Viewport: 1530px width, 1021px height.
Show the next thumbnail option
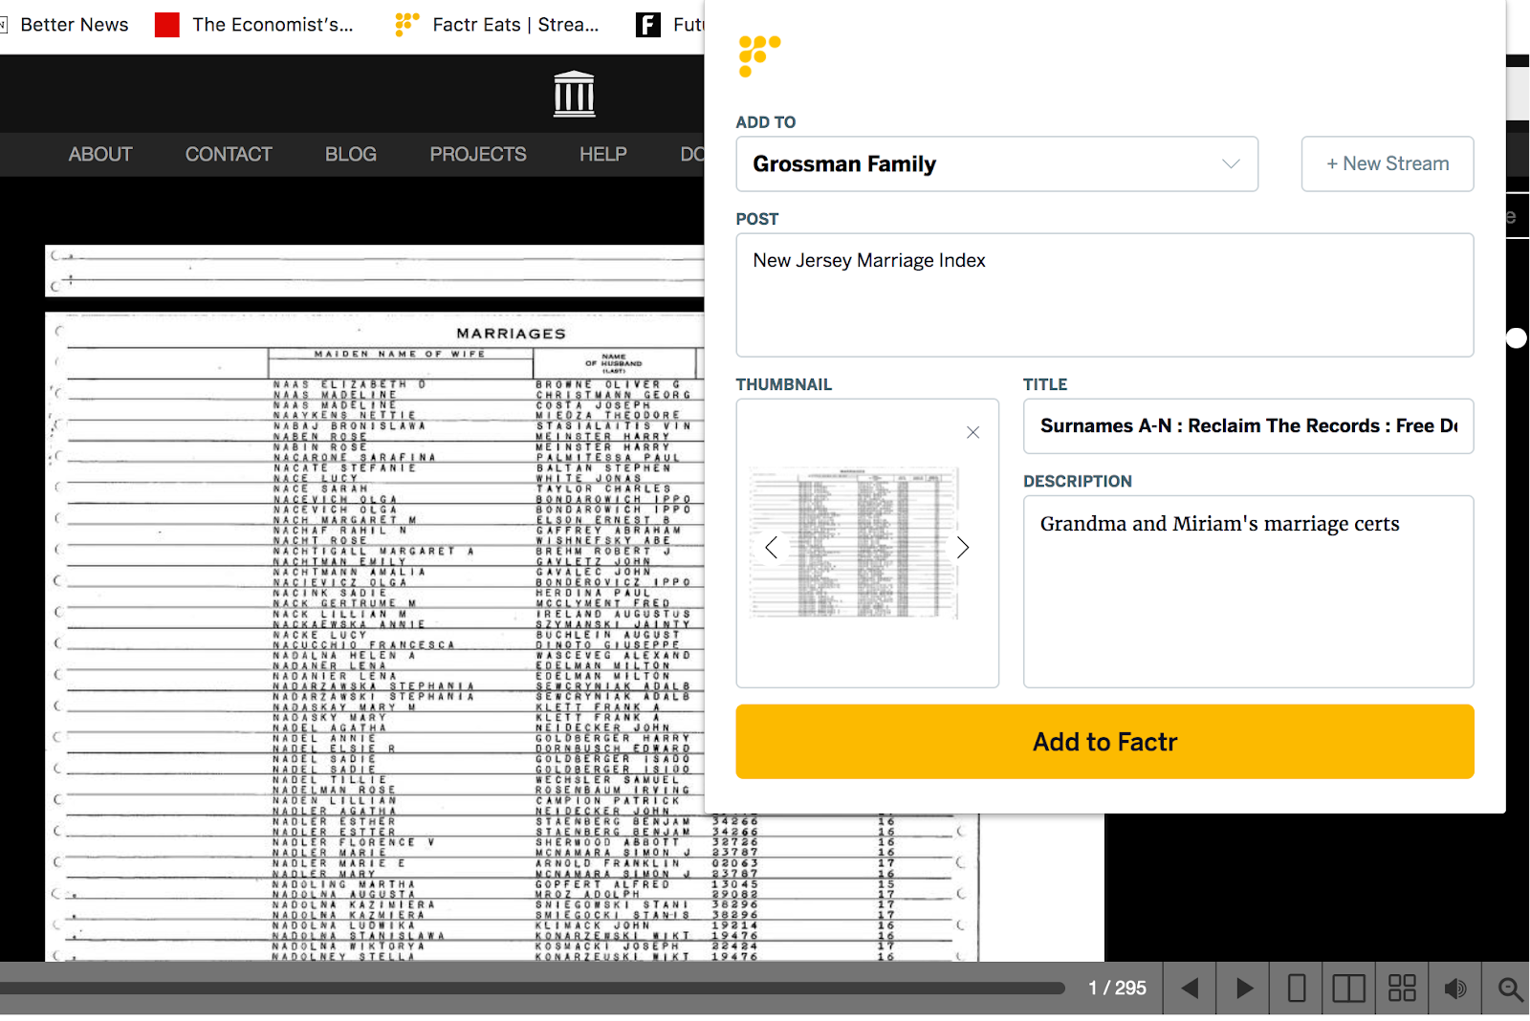click(x=963, y=547)
